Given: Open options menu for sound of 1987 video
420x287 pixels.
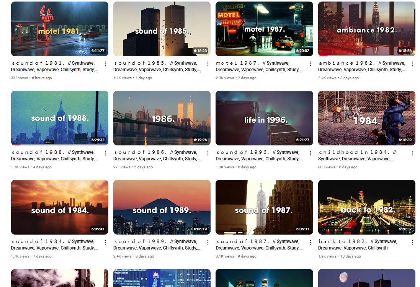Looking at the screenshot, I should click(x=310, y=242).
